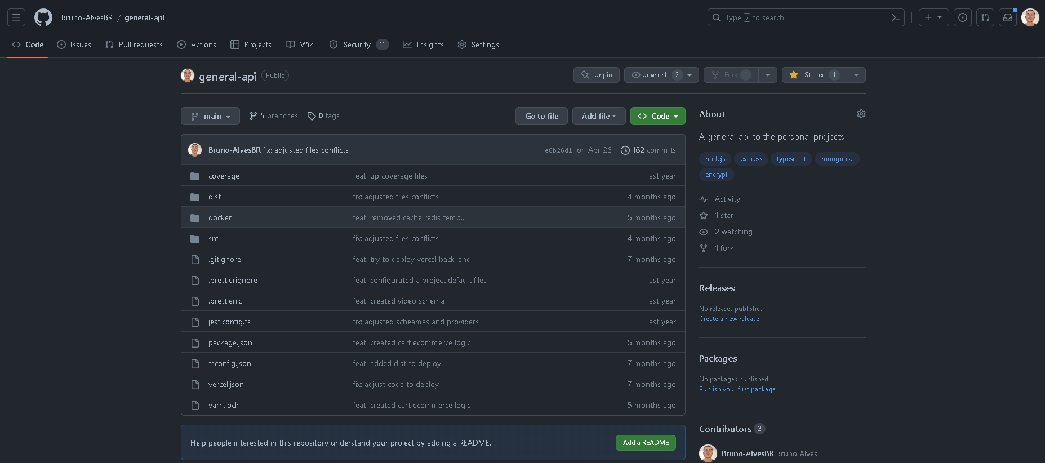Click the vercel.json file icon
The image size is (1045, 463).
[195, 385]
